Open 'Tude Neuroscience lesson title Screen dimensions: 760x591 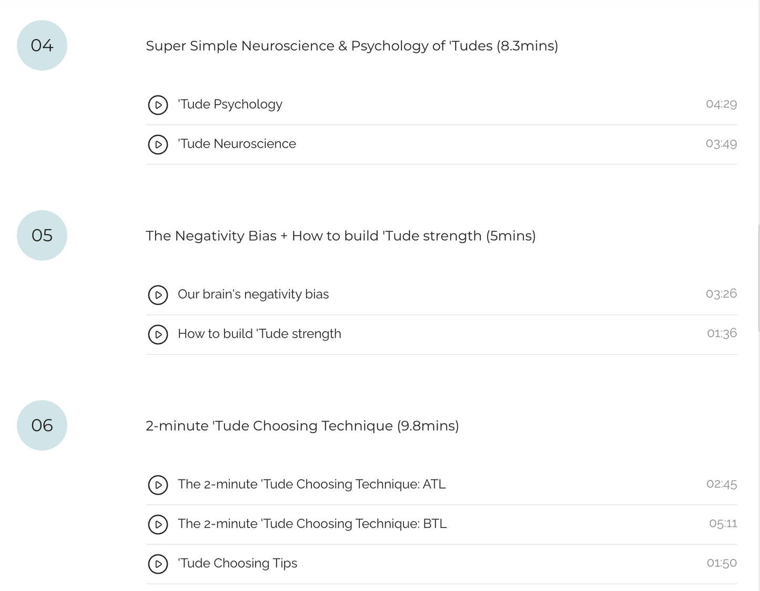pyautogui.click(x=237, y=144)
